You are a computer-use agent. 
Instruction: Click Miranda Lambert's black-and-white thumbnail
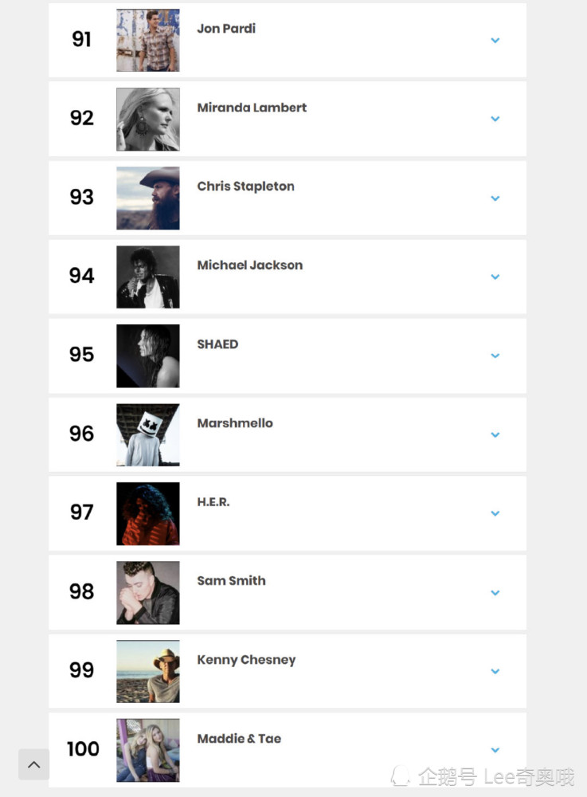point(148,119)
